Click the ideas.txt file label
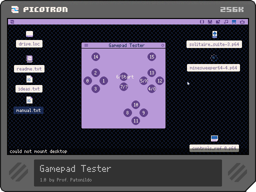Screen dimensions: 256x192 coord(29,89)
